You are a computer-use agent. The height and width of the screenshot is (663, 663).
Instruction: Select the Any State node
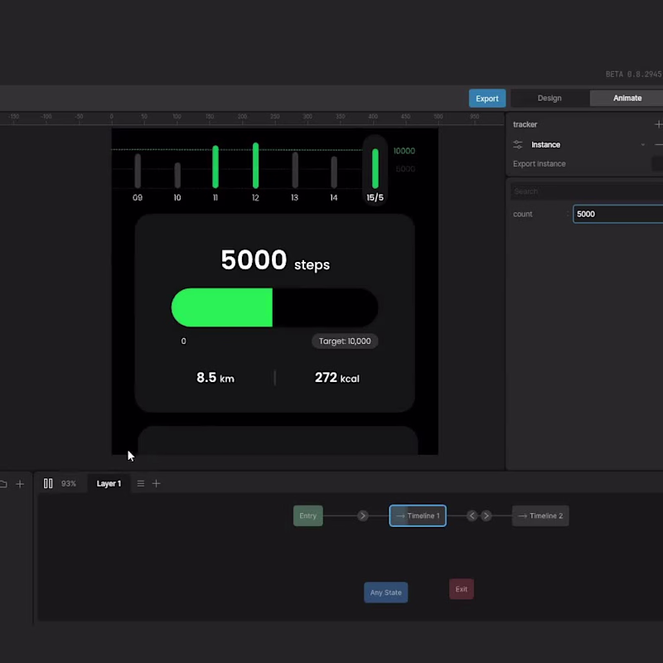click(385, 593)
